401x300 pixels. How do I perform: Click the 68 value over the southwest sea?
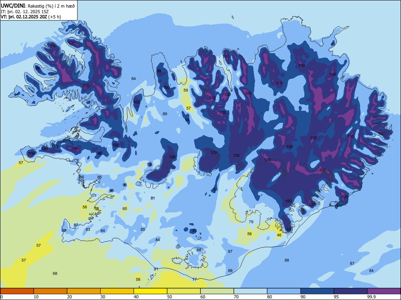pos(55,273)
